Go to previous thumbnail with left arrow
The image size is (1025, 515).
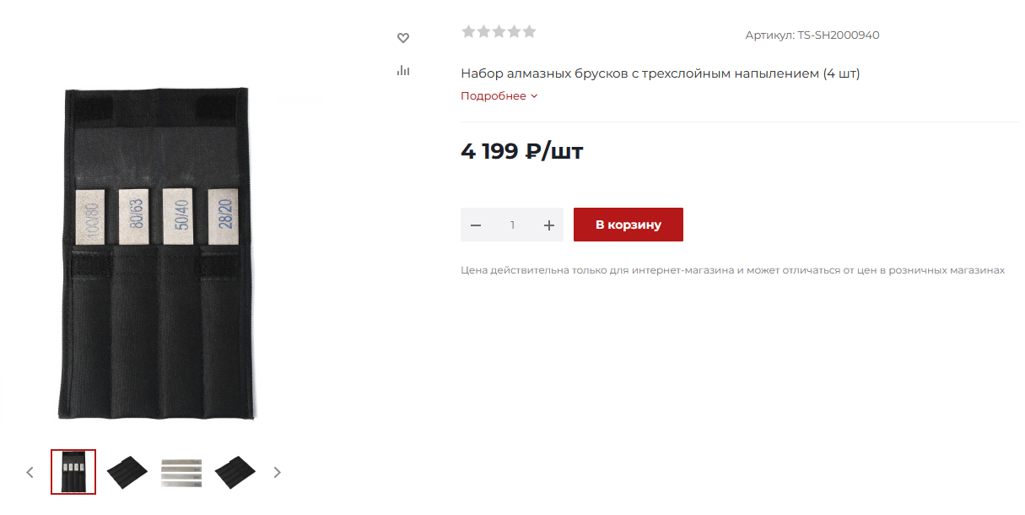pos(30,472)
